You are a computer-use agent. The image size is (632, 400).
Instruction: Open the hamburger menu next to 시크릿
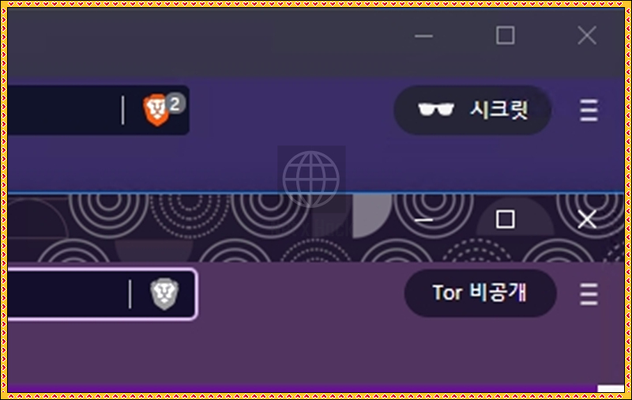589,110
